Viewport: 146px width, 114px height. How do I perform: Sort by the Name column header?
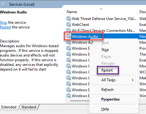coord(72,12)
